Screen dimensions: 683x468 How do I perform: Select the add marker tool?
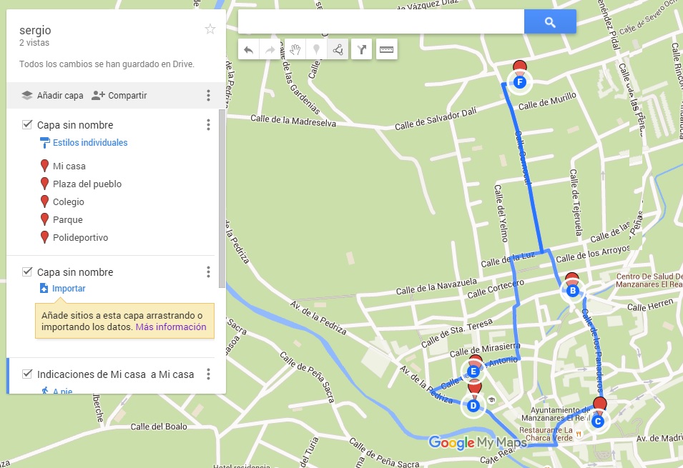click(315, 49)
